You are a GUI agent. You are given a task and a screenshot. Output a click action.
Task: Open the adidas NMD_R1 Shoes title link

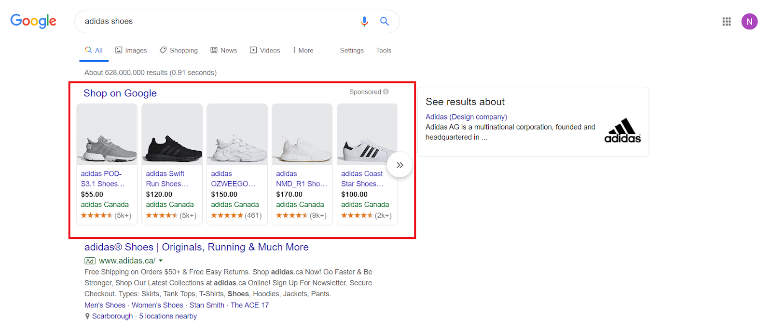click(302, 179)
